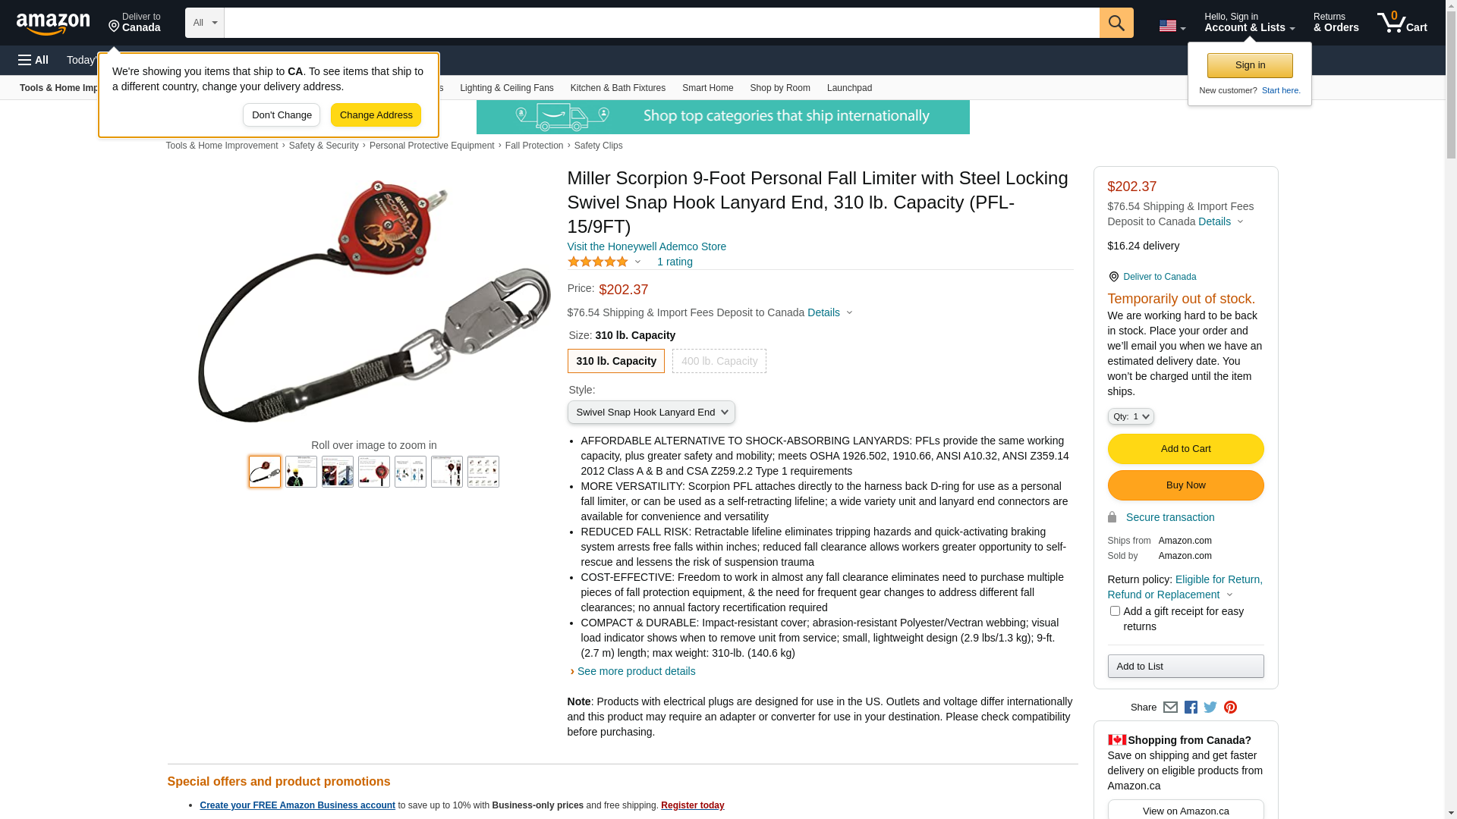Open the Lighting & Ceiling Fans menu
This screenshot has height=819, width=1457.
point(506,88)
